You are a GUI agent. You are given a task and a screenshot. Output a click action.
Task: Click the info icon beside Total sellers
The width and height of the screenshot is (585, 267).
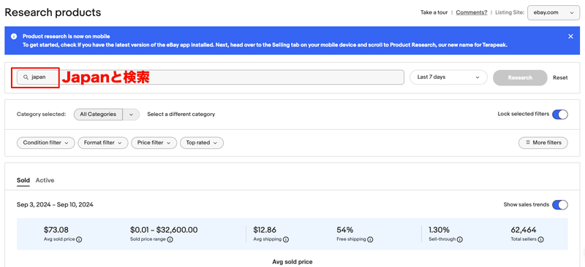click(x=540, y=239)
